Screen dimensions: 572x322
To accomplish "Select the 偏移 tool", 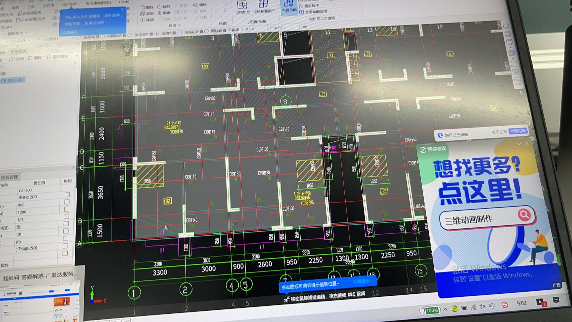I will pos(200,5).
